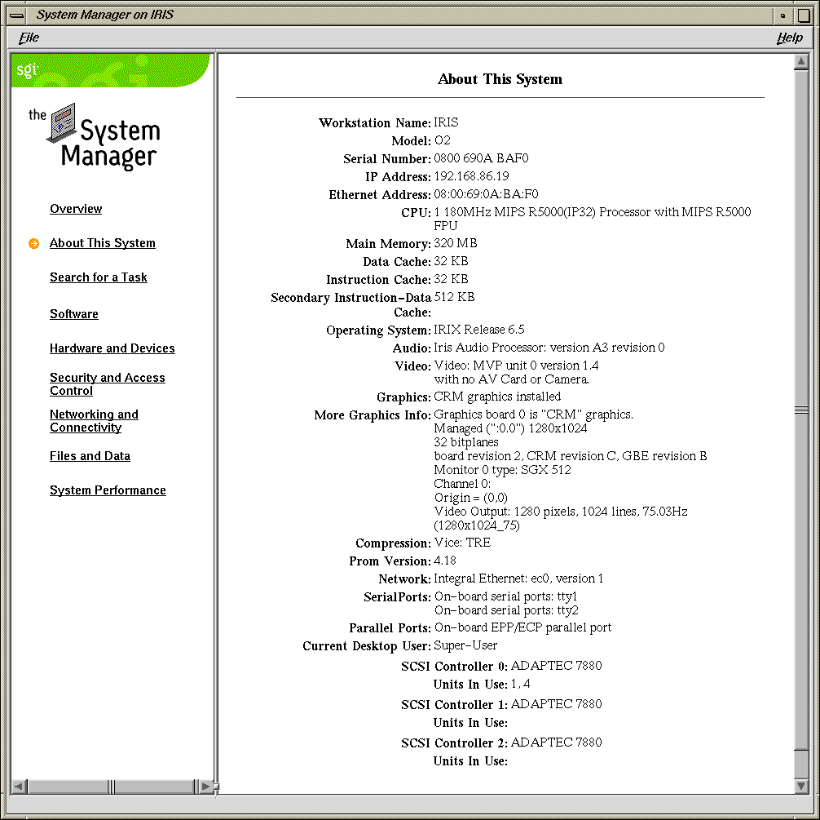Click the Model value O2
The height and width of the screenshot is (820, 820).
coord(443,141)
